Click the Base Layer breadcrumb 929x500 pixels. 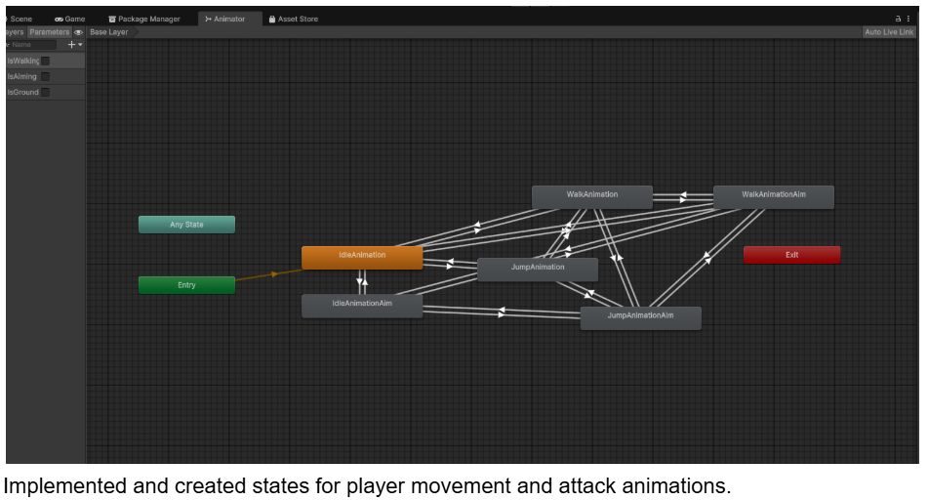coord(109,32)
